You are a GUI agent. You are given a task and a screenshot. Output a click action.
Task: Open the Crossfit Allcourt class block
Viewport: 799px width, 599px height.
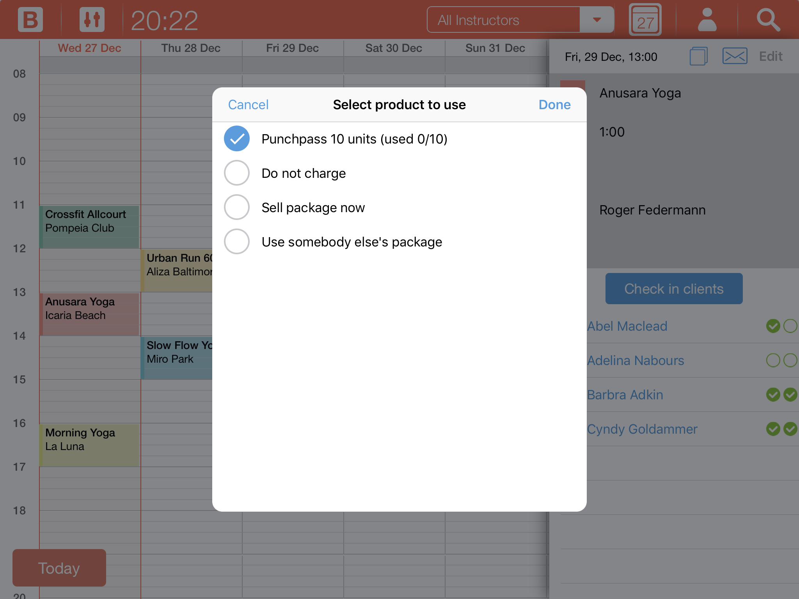(89, 227)
